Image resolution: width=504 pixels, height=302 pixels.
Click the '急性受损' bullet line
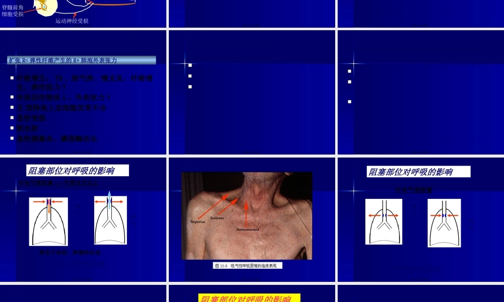point(31,118)
